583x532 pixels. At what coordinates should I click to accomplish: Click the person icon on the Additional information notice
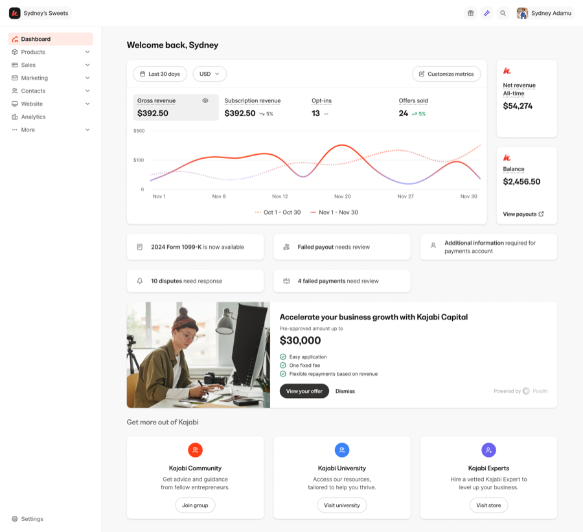tap(433, 246)
